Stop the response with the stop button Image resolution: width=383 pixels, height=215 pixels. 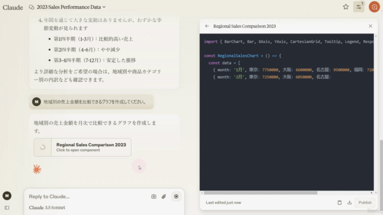176,196
